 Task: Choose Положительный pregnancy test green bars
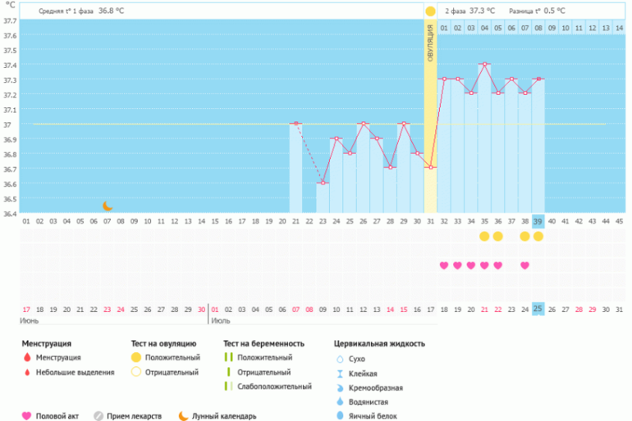tap(229, 358)
